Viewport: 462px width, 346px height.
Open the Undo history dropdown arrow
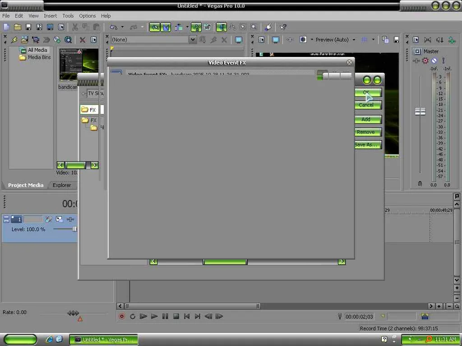pyautogui.click(x=122, y=27)
